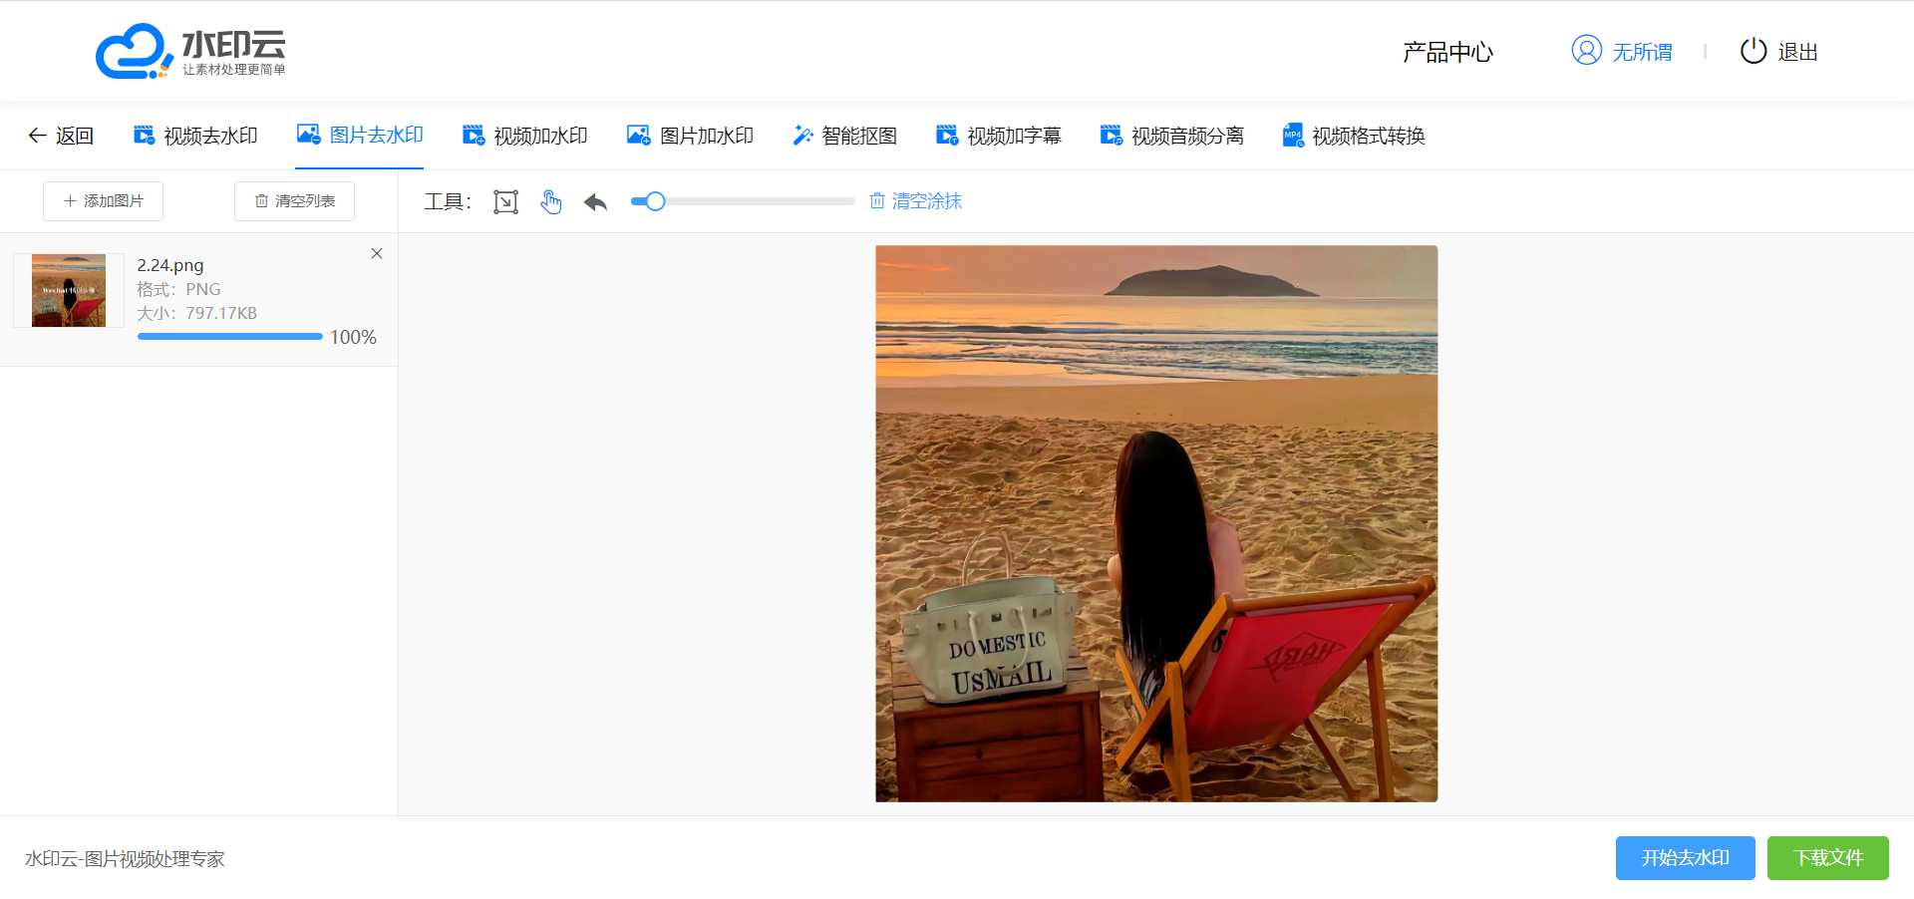The width and height of the screenshot is (1914, 899).
Task: Go back with the 返回 arrow
Action: click(x=37, y=136)
